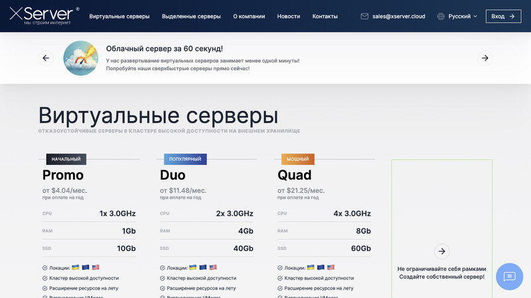This screenshot has height=298, width=531.
Task: Click the mail envelope icon
Action: coord(364,16)
